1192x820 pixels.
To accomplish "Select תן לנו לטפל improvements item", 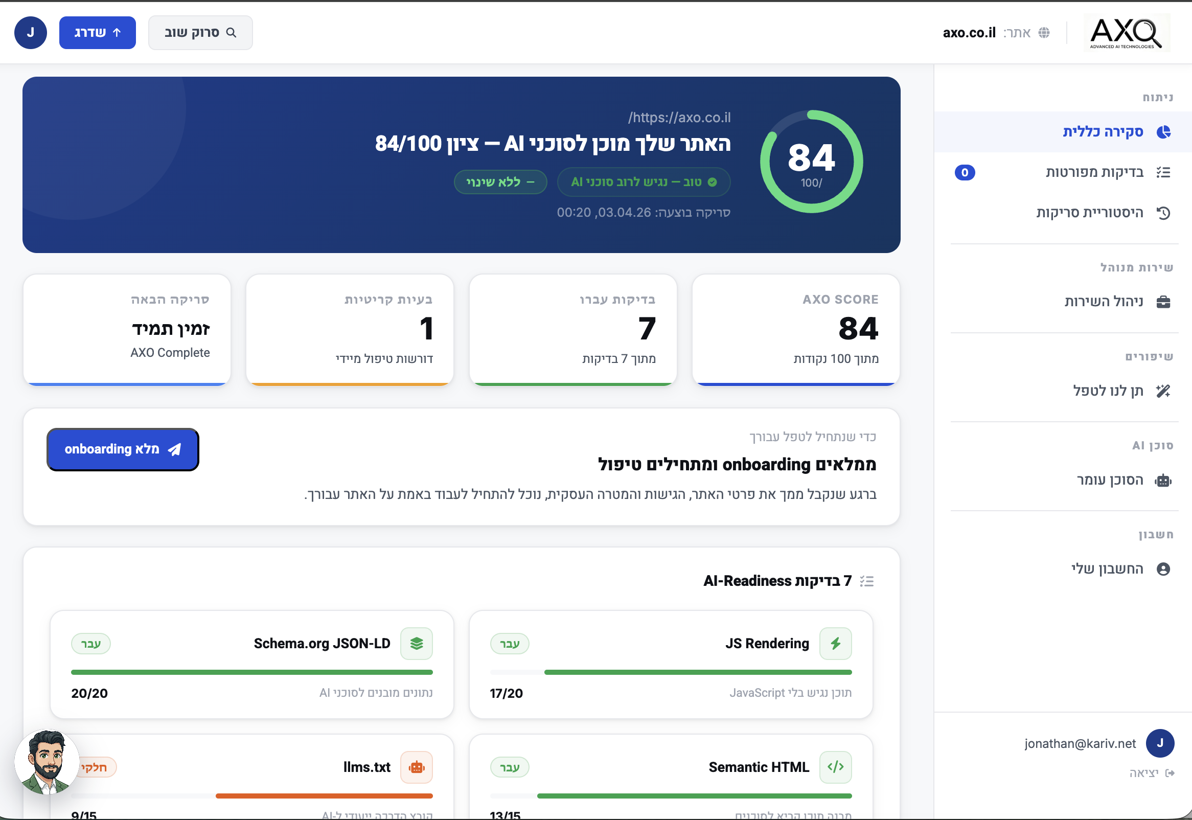I will (x=1107, y=391).
